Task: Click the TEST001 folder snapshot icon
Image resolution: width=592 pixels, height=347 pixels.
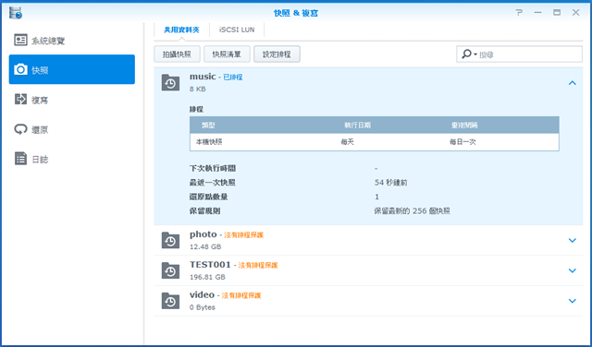Action: [170, 270]
